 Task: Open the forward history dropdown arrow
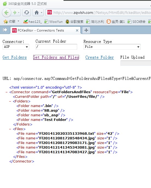click(x=19, y=12)
